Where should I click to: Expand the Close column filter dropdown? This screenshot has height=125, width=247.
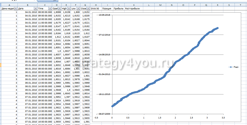coord(88,9)
